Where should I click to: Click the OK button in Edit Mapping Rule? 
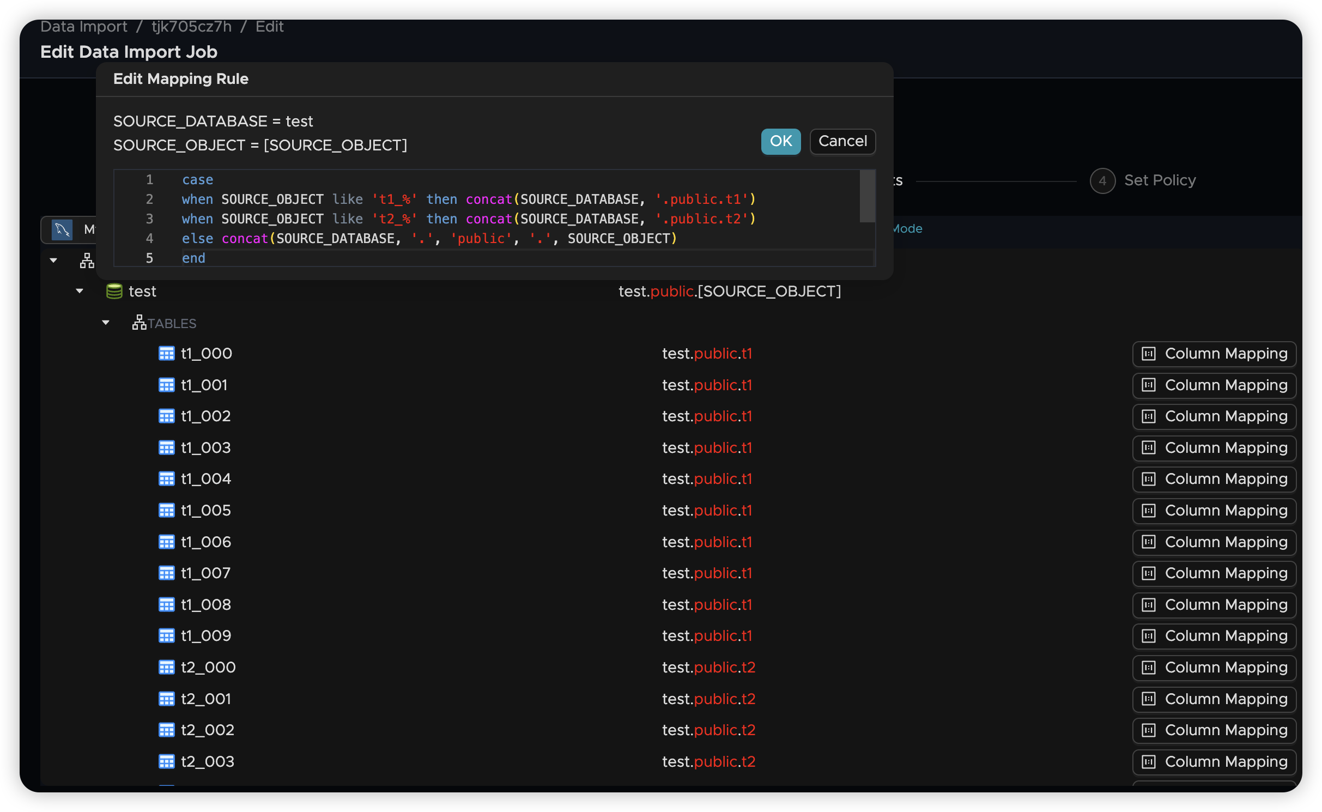pos(780,141)
